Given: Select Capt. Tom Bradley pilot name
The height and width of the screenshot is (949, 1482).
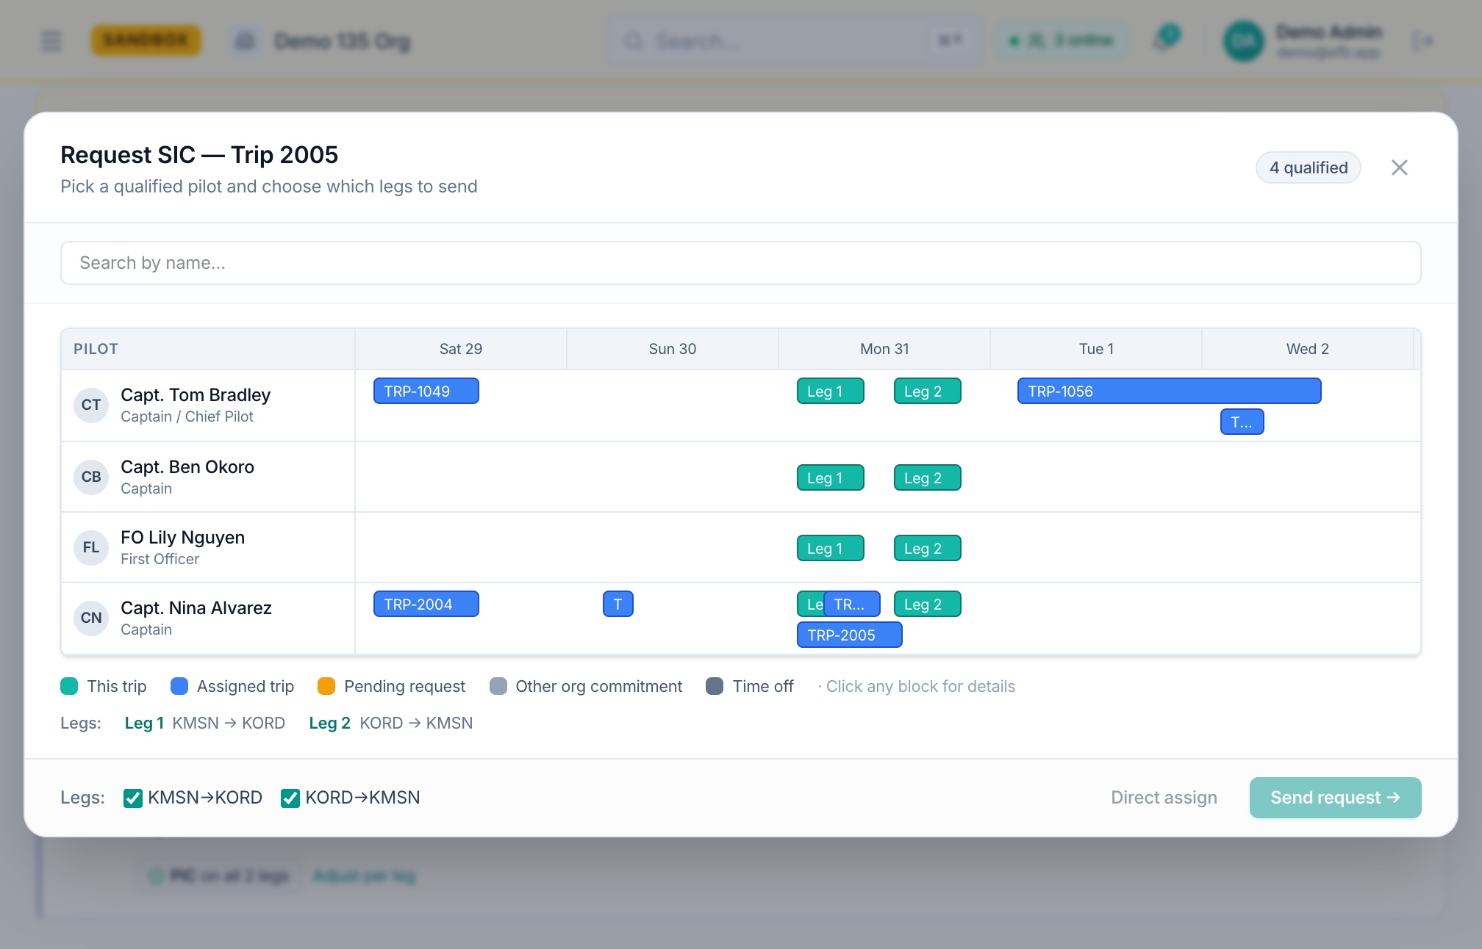Looking at the screenshot, I should coord(196,395).
